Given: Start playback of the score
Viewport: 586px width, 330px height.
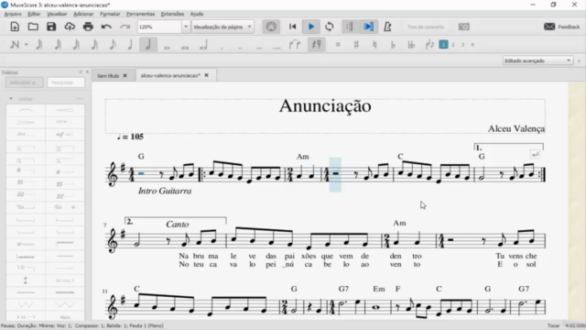Looking at the screenshot, I should click(x=311, y=27).
